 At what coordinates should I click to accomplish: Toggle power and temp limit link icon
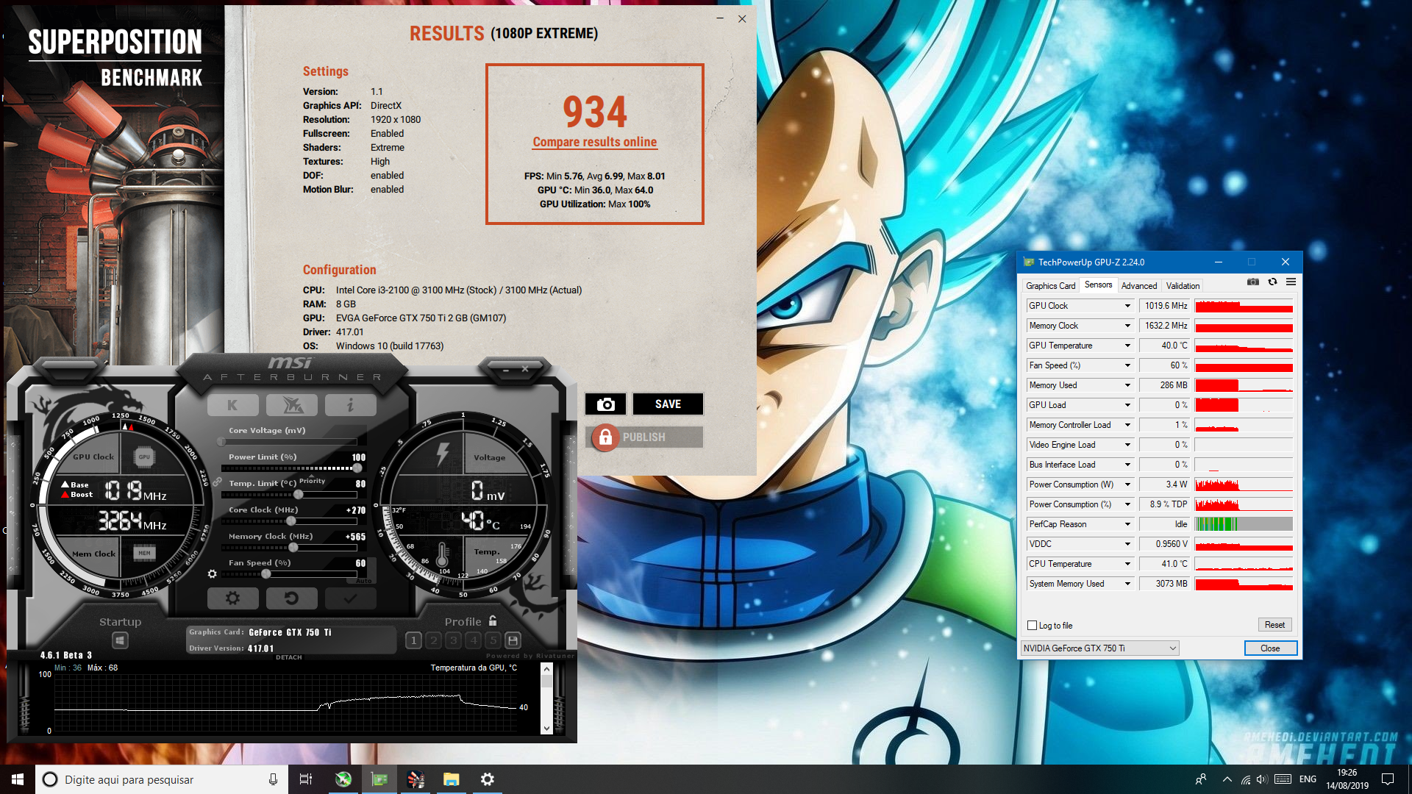(x=217, y=482)
